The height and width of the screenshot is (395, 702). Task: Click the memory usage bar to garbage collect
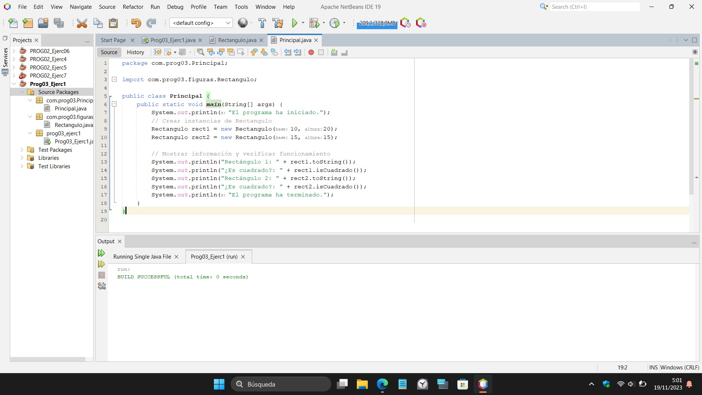pyautogui.click(x=377, y=23)
